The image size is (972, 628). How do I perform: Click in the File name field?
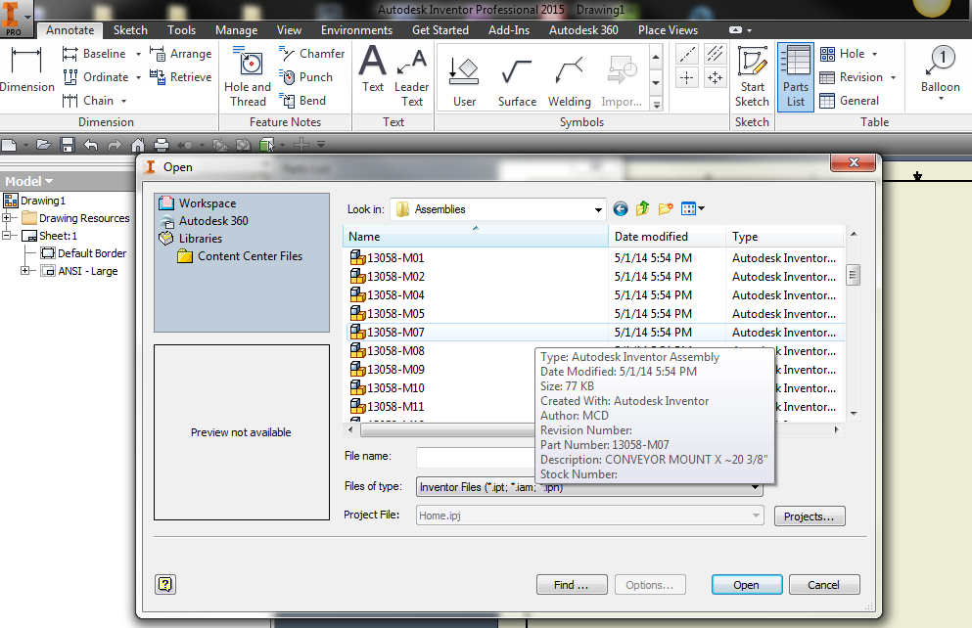(480, 456)
